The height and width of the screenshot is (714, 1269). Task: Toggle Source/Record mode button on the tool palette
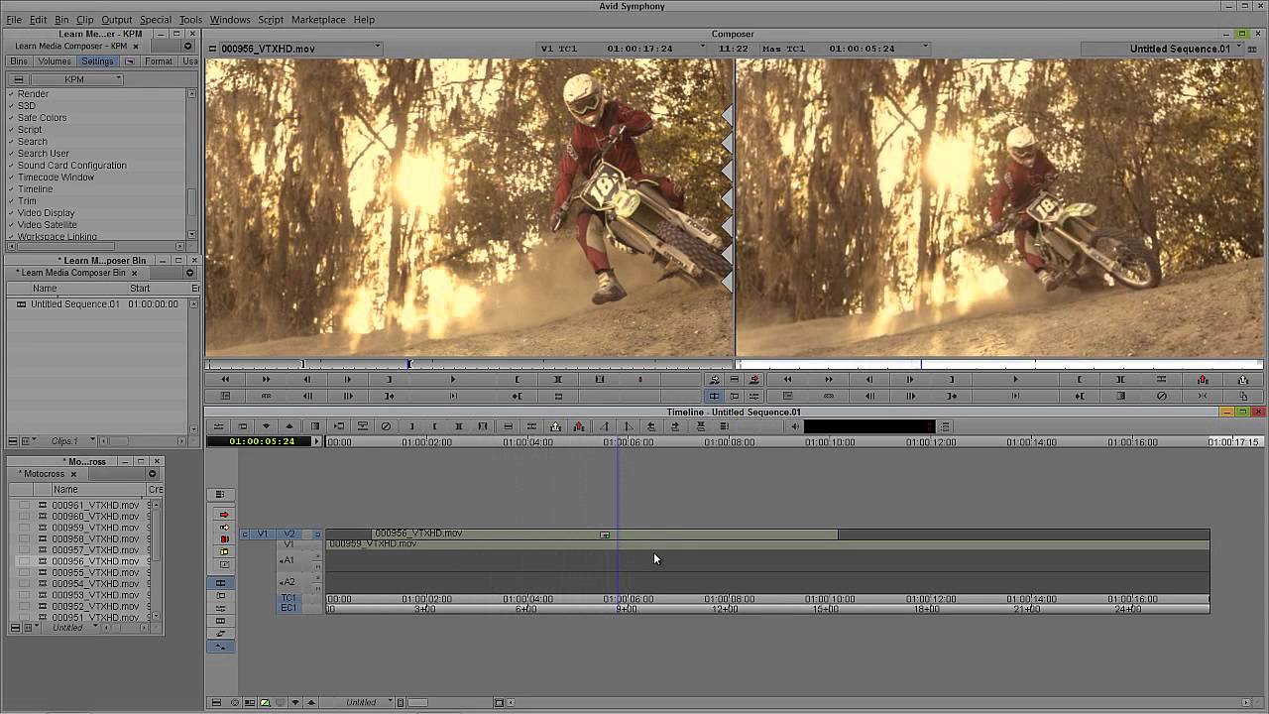tap(220, 583)
